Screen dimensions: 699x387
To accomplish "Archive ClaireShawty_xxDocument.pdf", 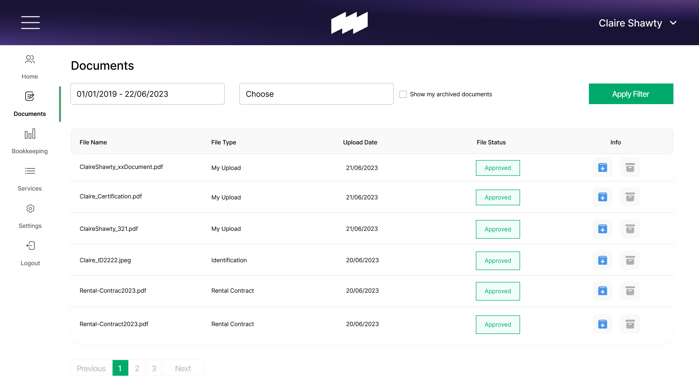I will 630,168.
